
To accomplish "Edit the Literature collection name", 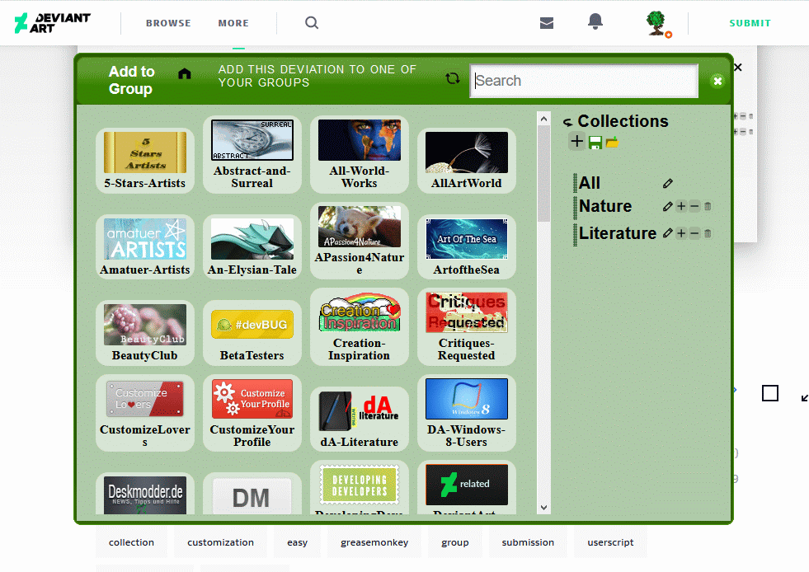I will [668, 233].
